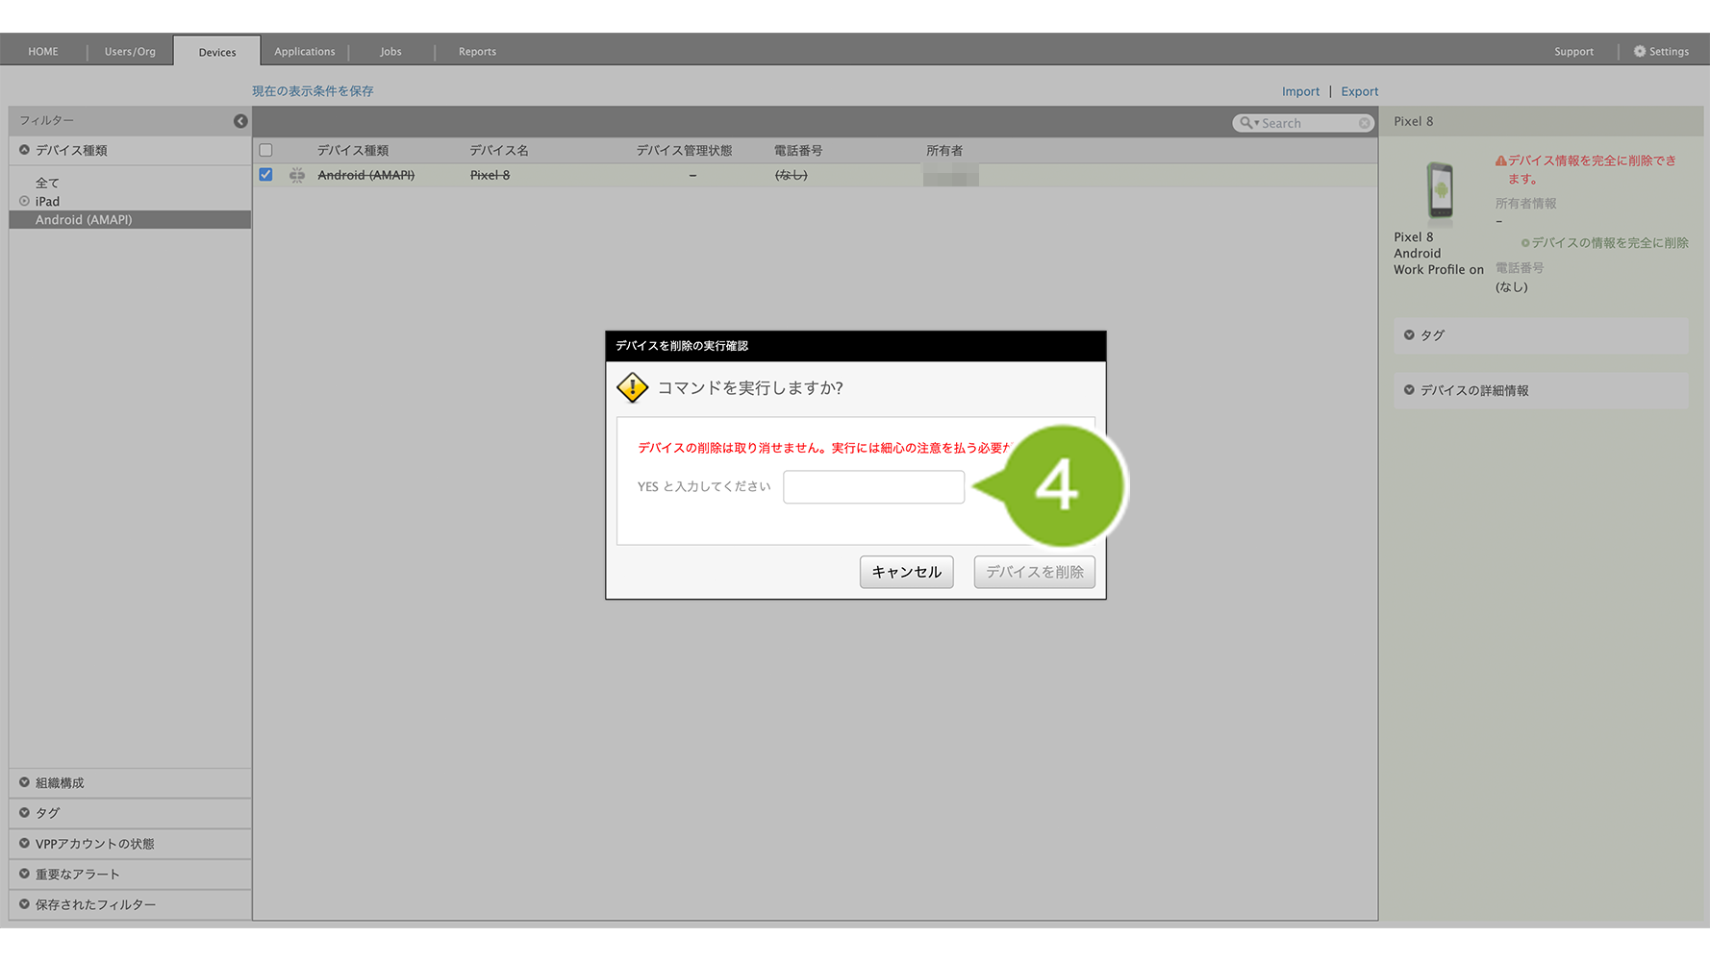This screenshot has width=1710, height=961.
Task: Click the Search input field
Action: [x=1303, y=123]
